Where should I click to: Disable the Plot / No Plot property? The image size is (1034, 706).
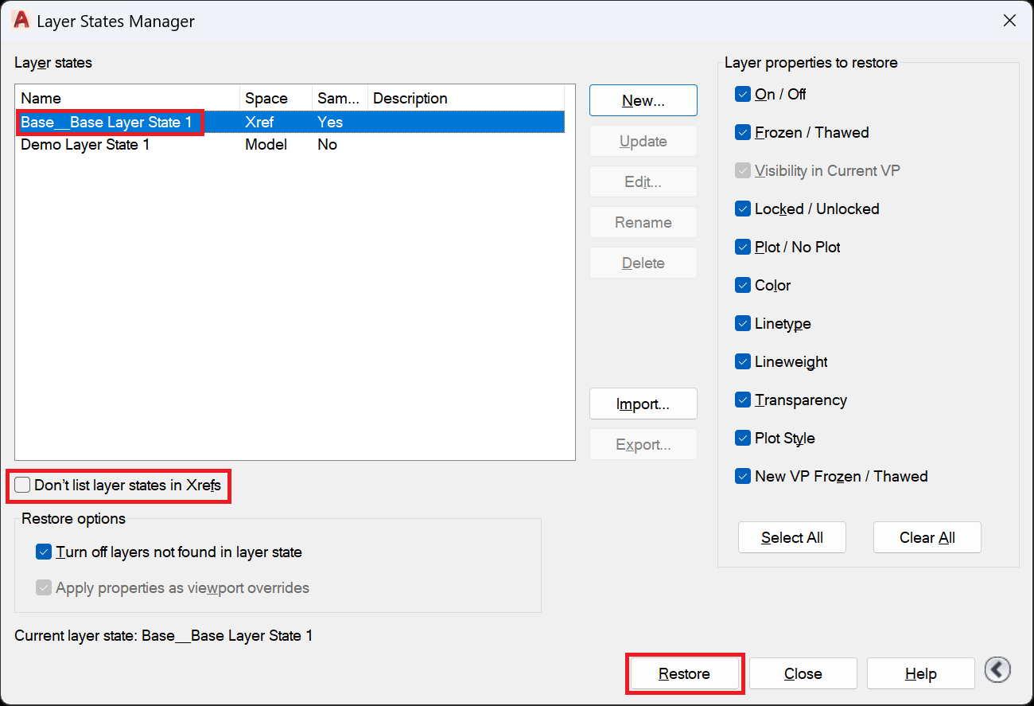coord(743,248)
